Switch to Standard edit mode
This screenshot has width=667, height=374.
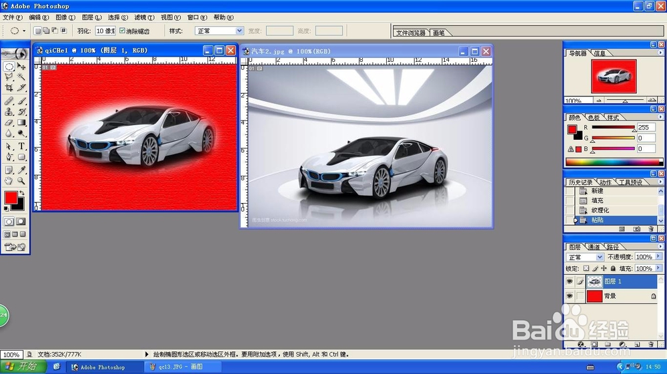pos(9,222)
